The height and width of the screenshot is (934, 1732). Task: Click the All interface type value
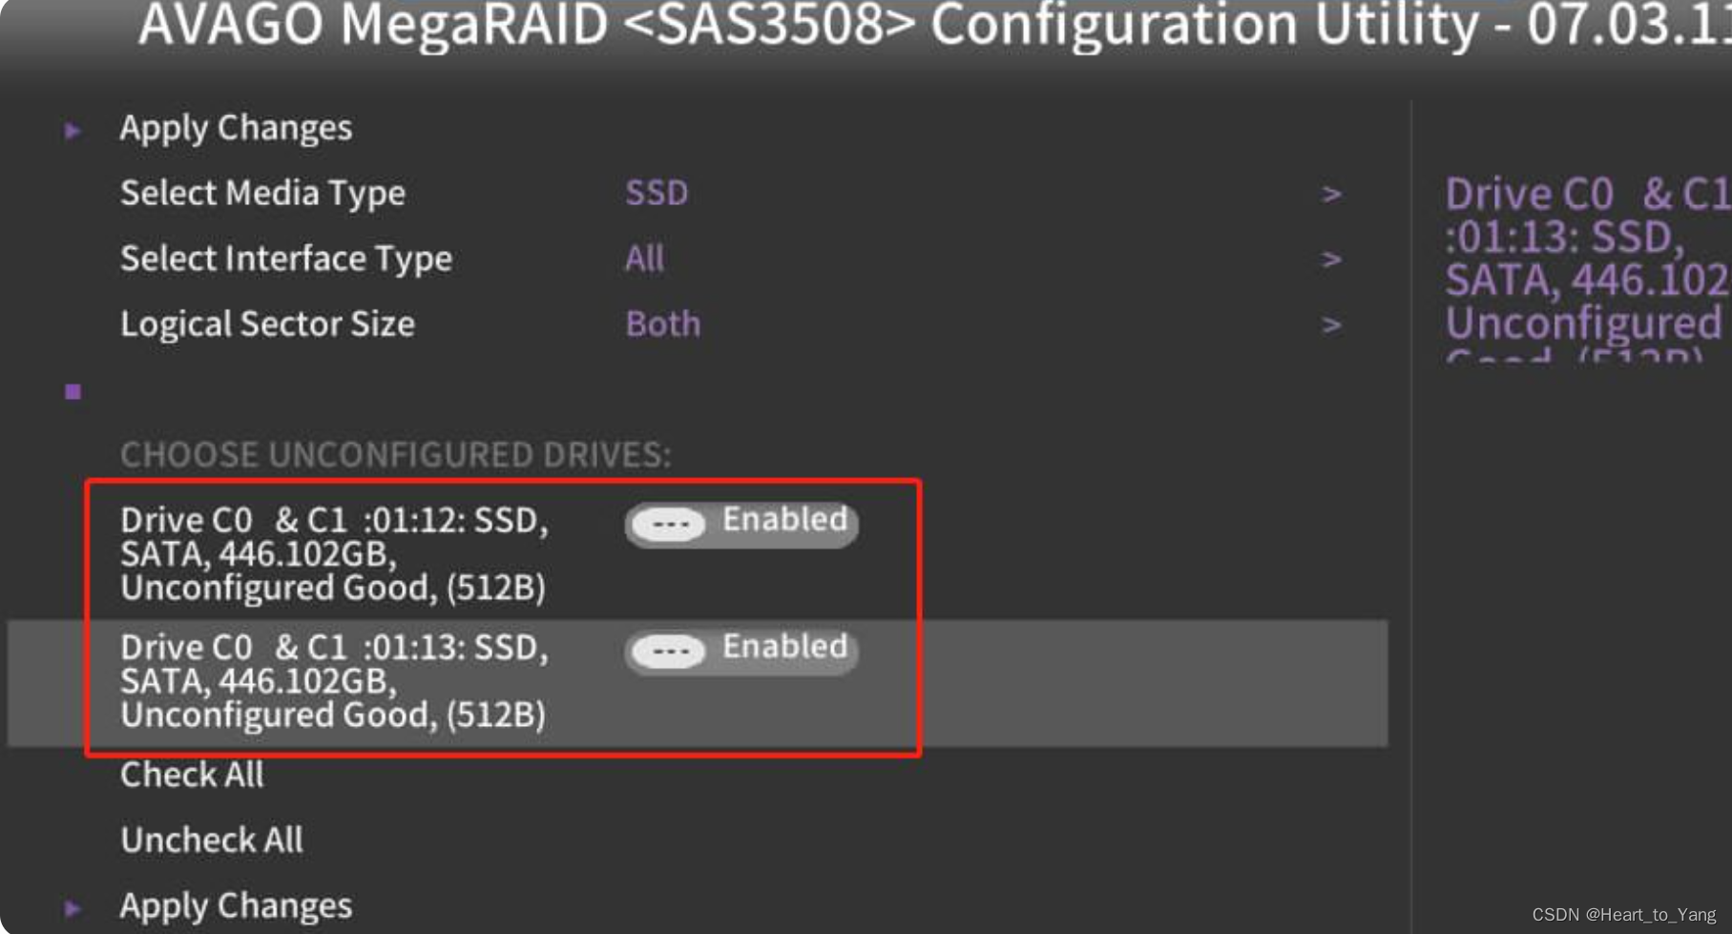coord(644,259)
